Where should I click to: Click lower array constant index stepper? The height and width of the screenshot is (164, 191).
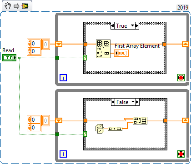point(29,120)
